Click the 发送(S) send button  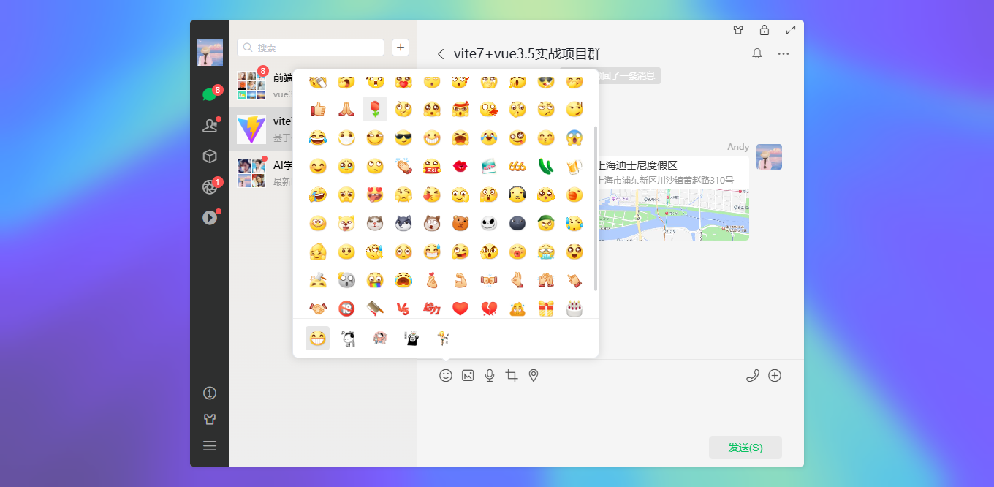[745, 447]
